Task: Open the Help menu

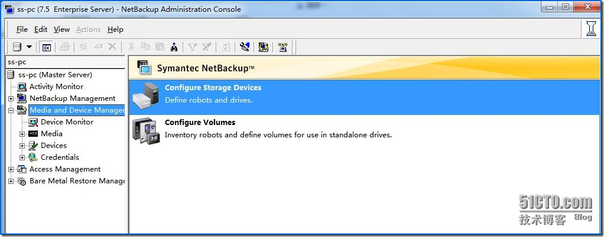Action: pos(115,29)
